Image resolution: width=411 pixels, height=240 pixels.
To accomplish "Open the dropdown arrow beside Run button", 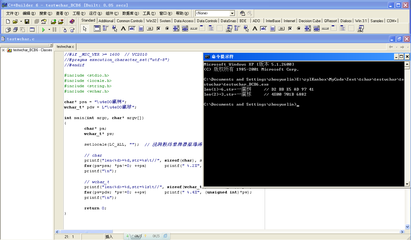I will 49,30.
